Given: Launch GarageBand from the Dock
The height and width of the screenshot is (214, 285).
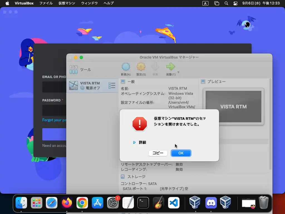Looking at the screenshot, I should [158, 202].
